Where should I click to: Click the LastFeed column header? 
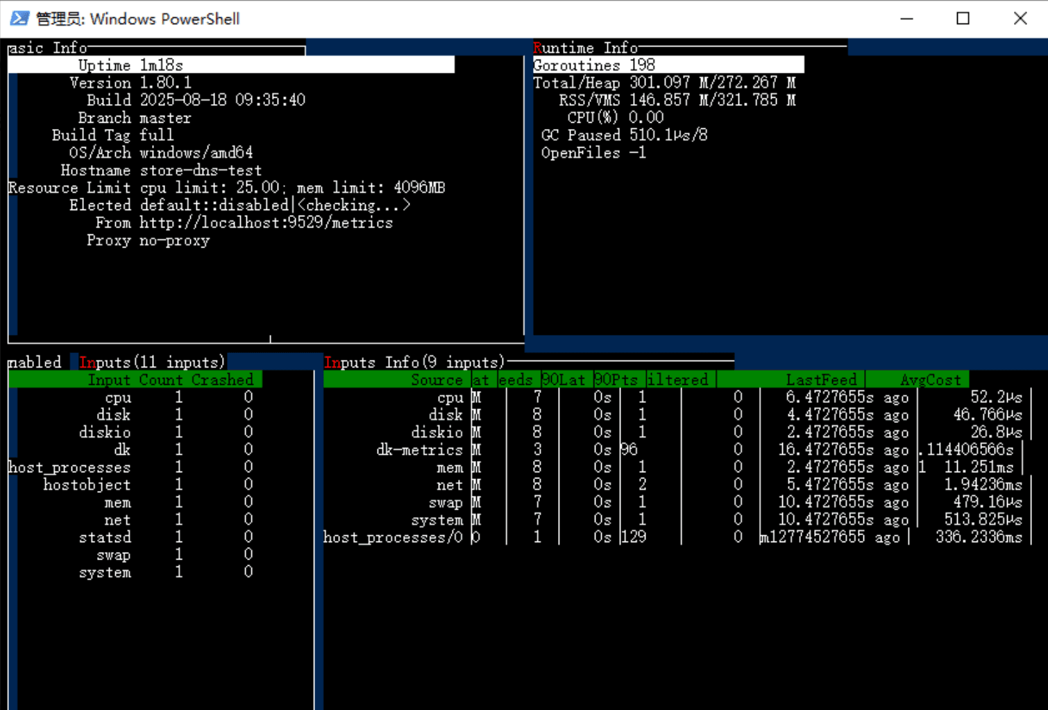tap(821, 380)
